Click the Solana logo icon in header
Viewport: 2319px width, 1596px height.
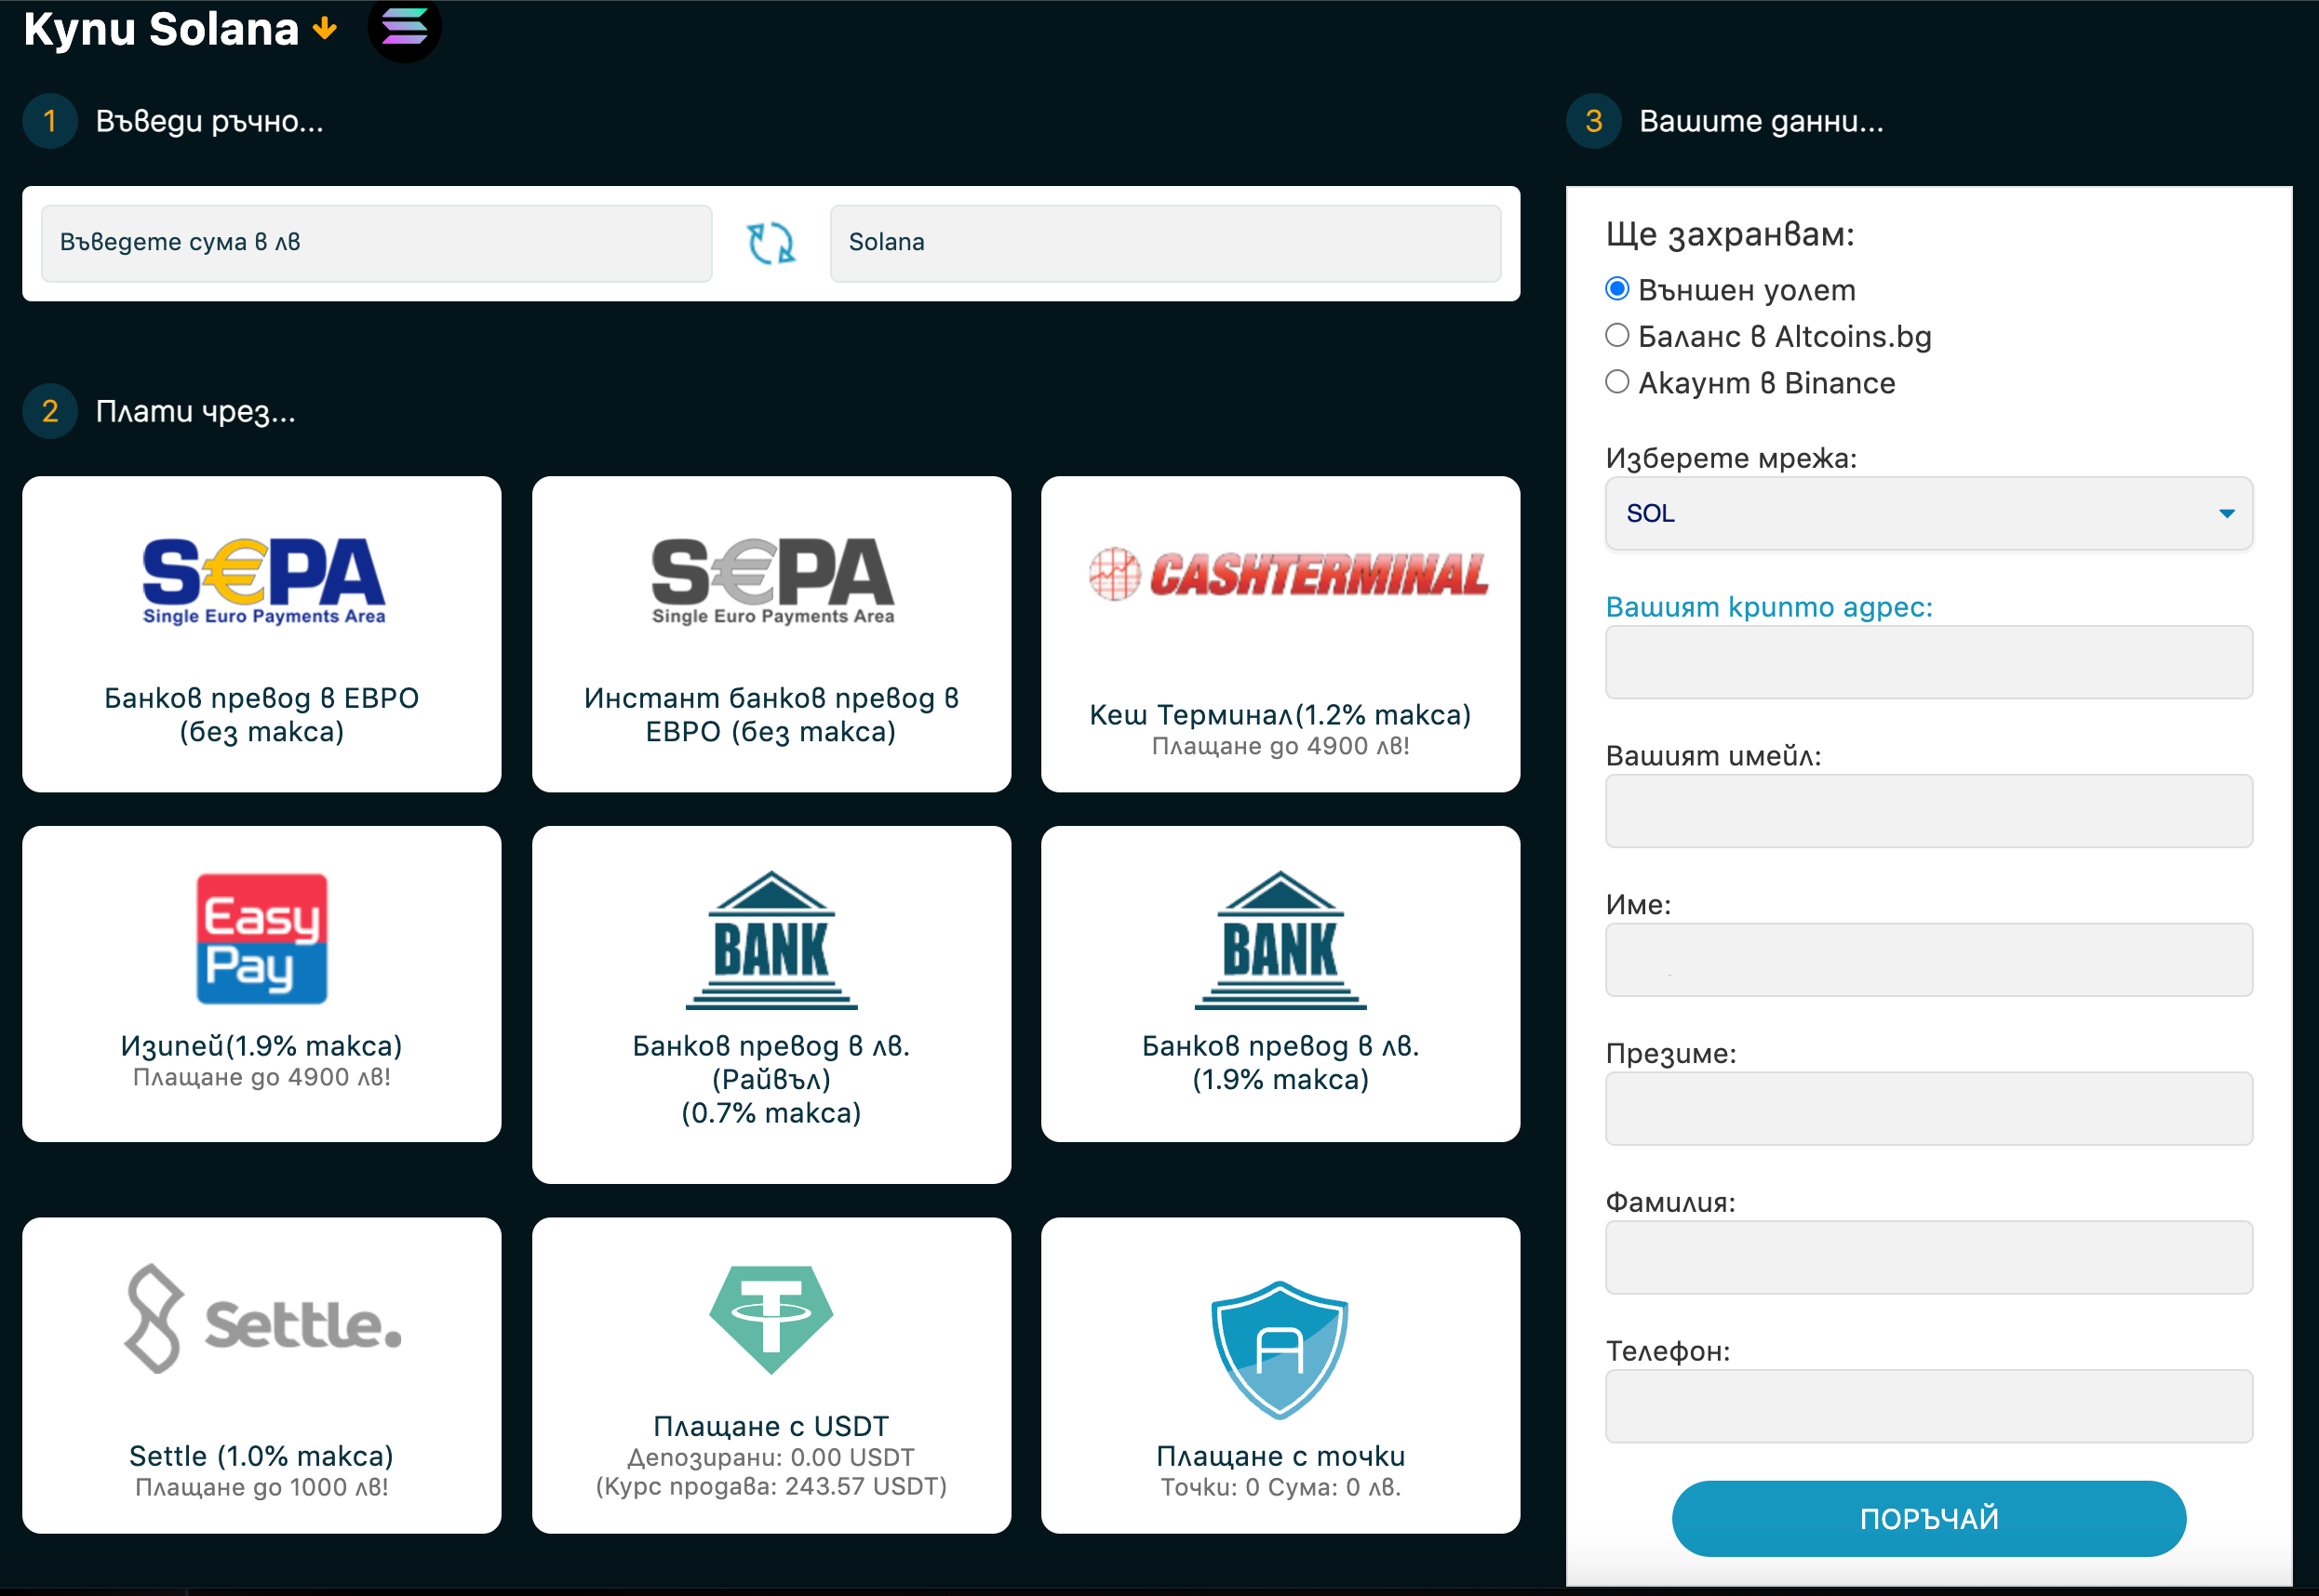[404, 27]
